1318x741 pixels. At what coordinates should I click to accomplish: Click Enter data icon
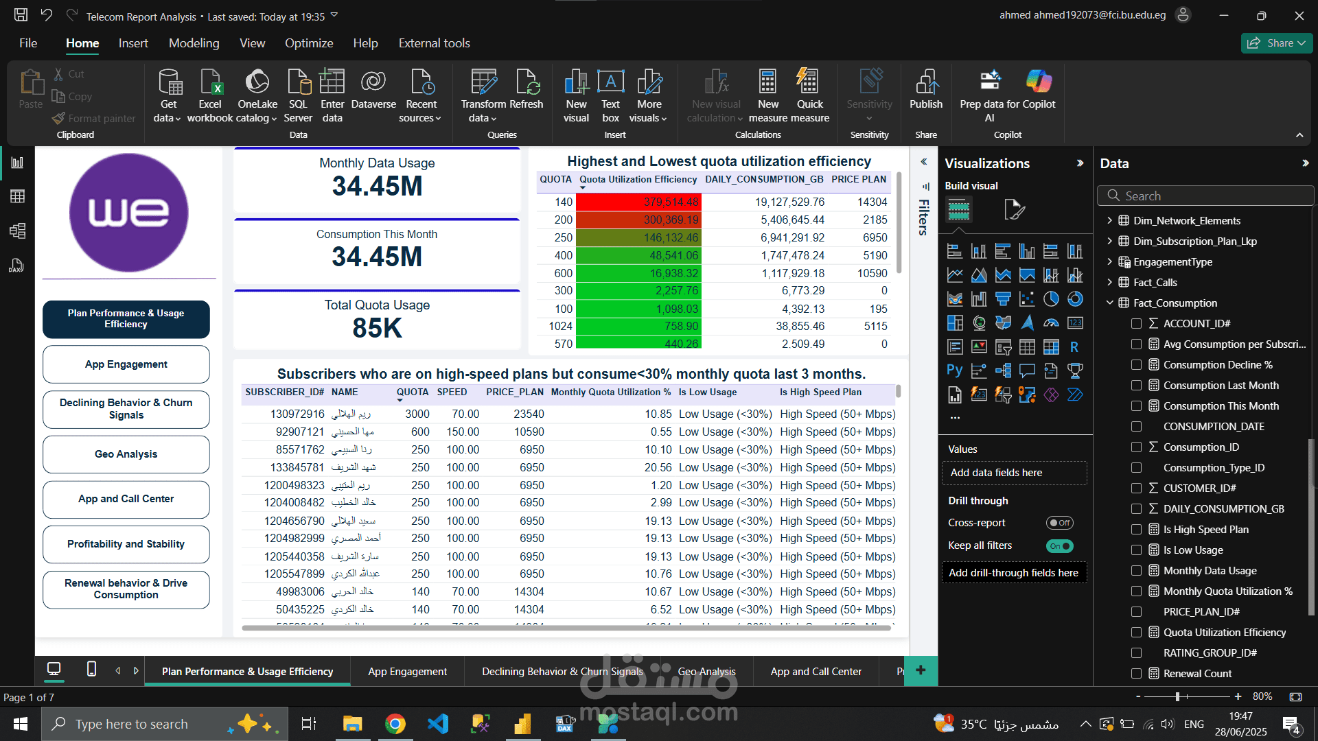[x=332, y=96]
